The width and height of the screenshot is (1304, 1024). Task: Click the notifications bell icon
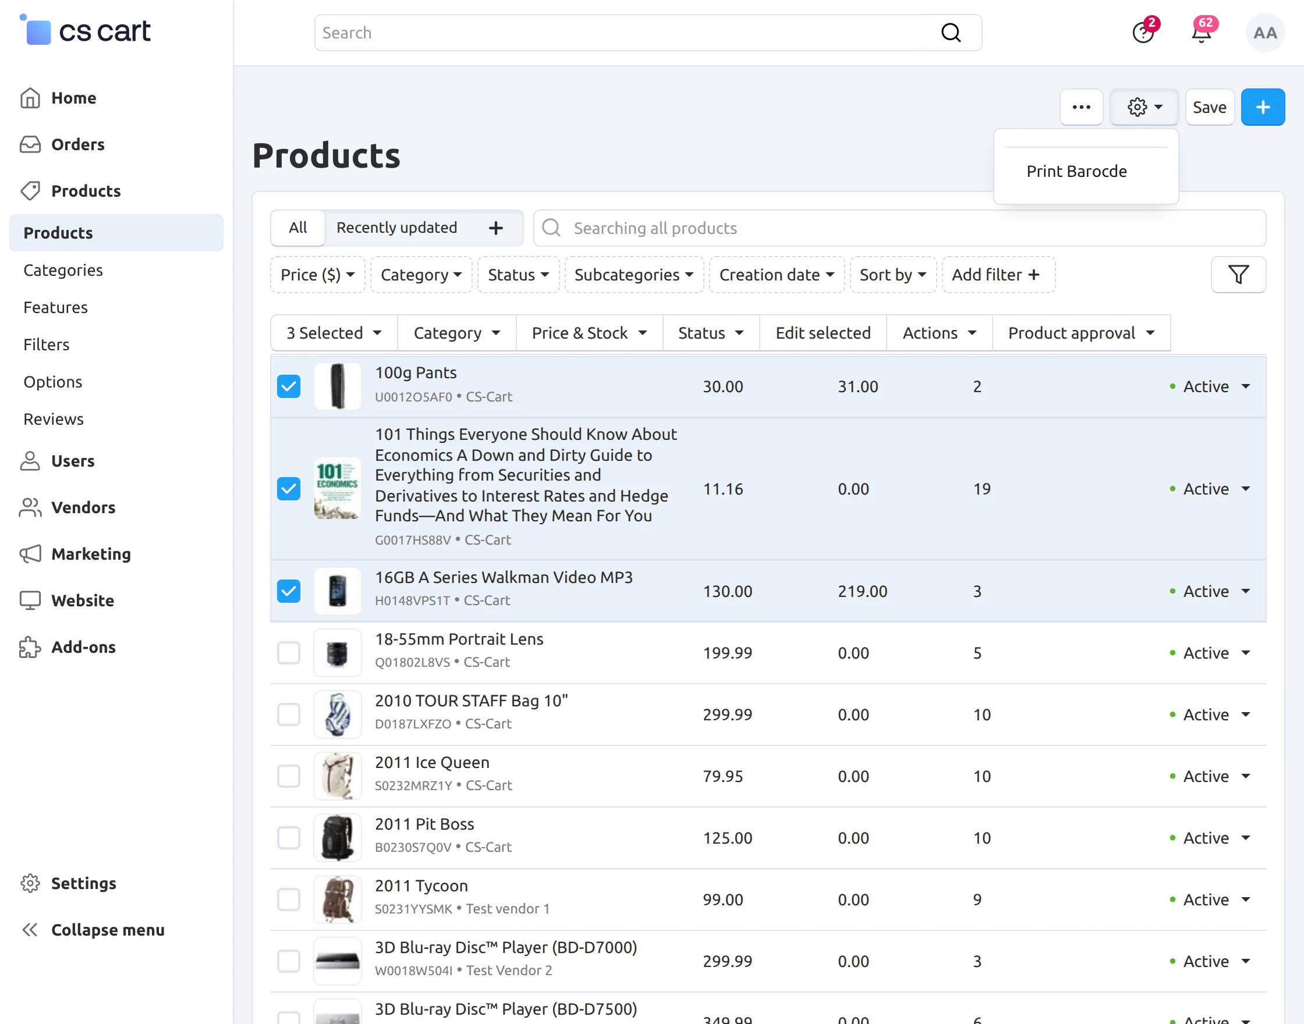(1201, 33)
